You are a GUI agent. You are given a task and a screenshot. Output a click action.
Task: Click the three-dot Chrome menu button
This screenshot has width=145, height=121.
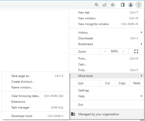tap(139, 5)
